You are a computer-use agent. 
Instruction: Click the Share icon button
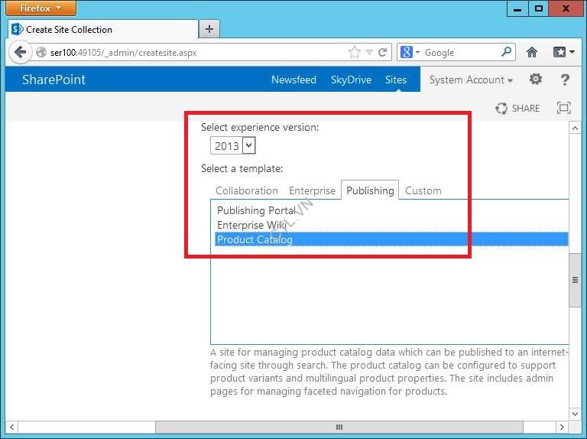tap(517, 108)
